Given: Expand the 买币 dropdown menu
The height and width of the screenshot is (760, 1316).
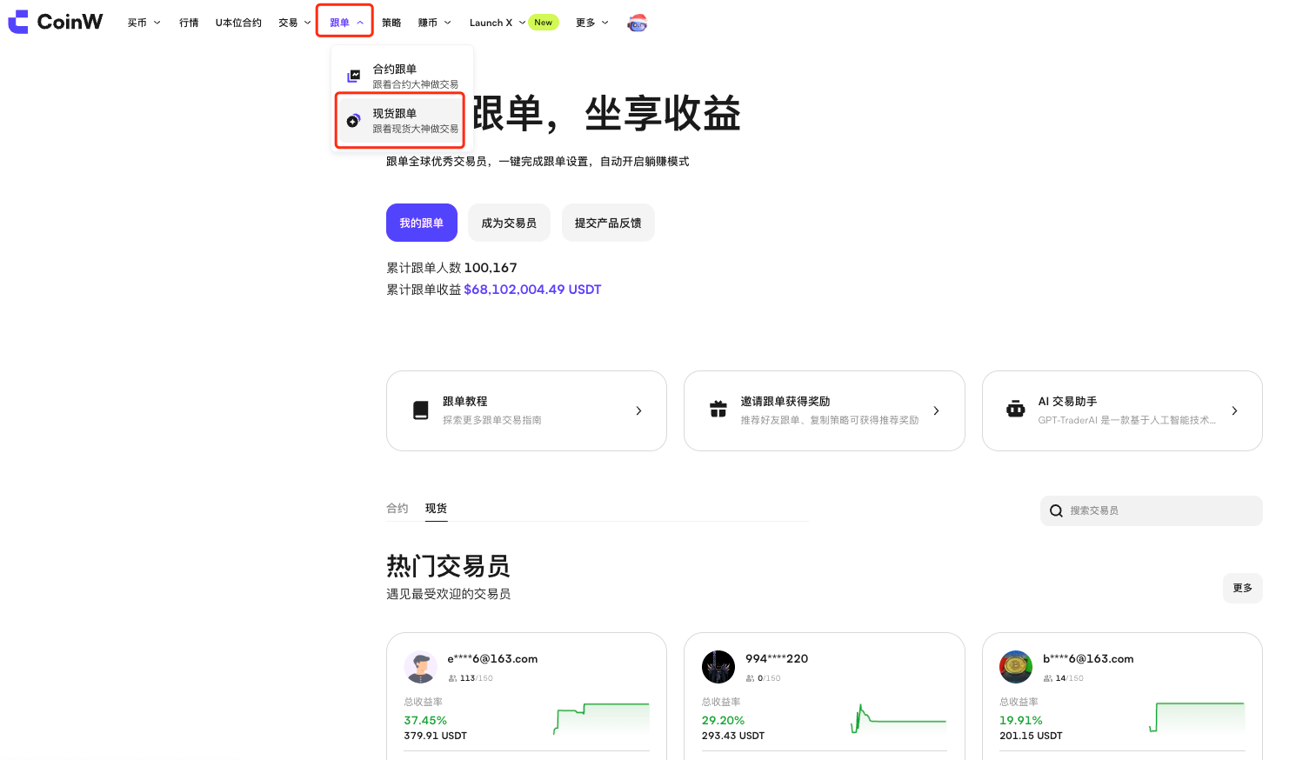Looking at the screenshot, I should [144, 23].
